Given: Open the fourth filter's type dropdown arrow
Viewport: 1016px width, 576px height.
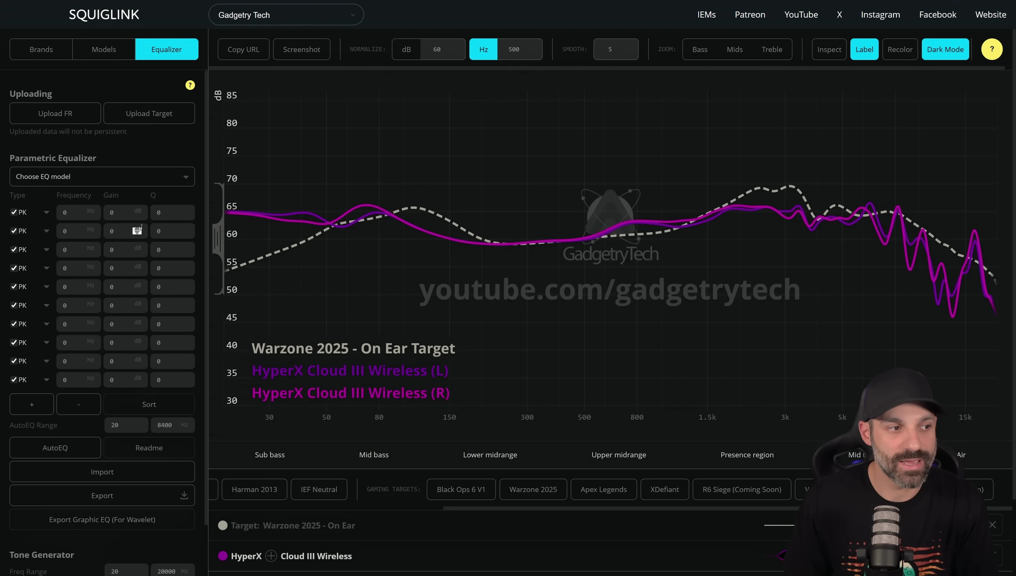Looking at the screenshot, I should (46, 268).
